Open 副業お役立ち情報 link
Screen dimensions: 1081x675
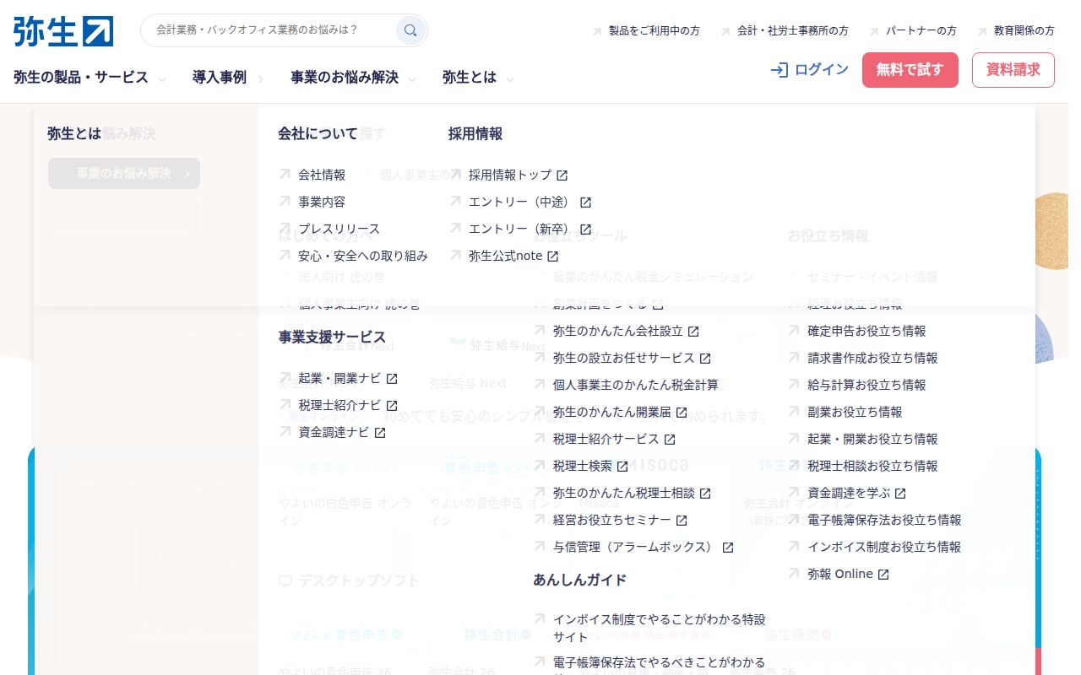pos(855,413)
